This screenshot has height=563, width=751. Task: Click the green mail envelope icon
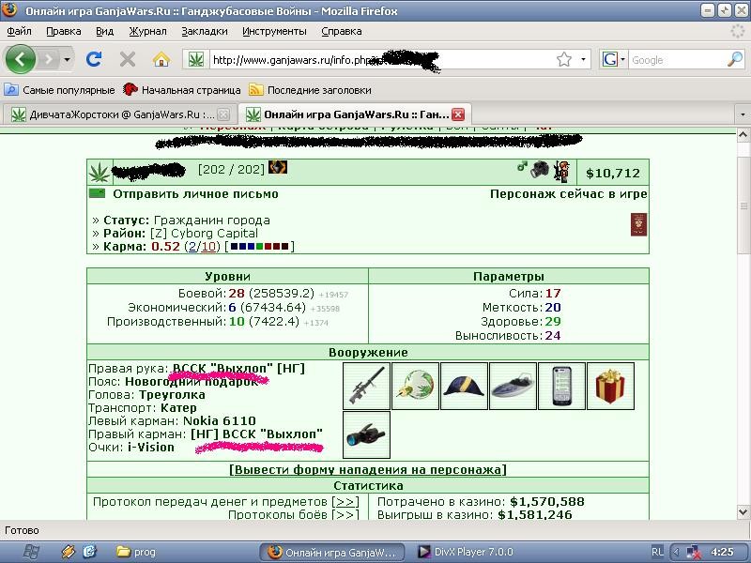click(x=98, y=193)
